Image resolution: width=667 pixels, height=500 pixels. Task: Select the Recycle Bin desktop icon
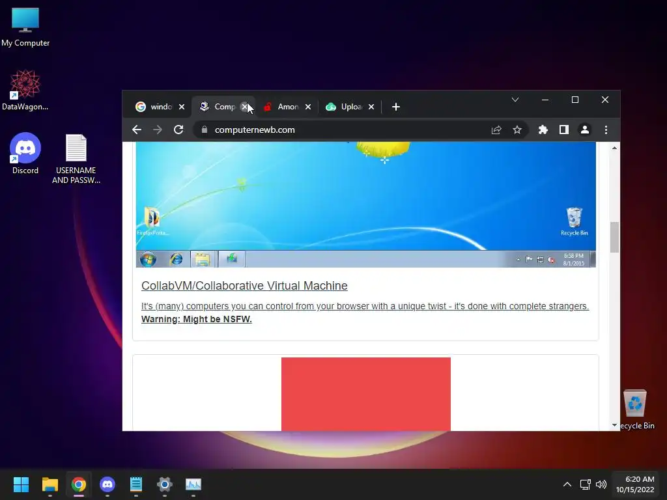(x=636, y=410)
